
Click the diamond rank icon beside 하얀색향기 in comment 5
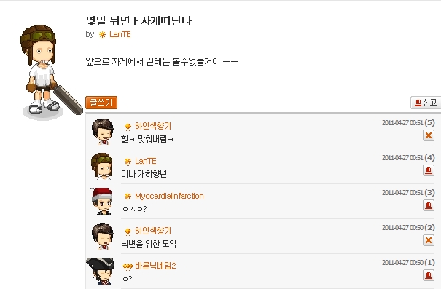(x=128, y=127)
